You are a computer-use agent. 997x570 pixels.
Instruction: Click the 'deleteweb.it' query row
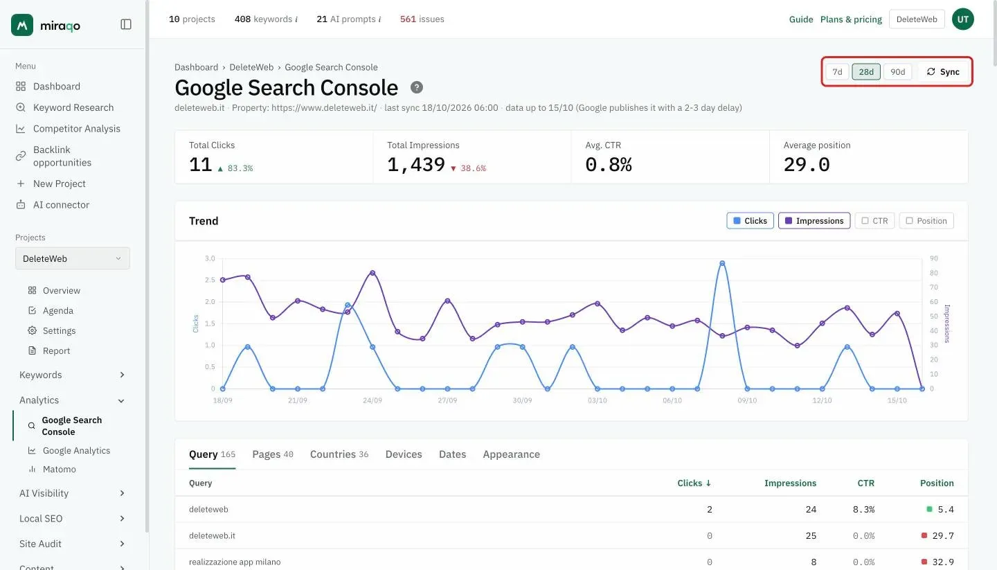571,536
